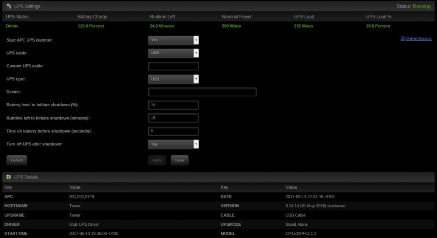Viewport: 437px width, 238px height.
Task: Open the UPS type dropdown
Action: coord(173,79)
